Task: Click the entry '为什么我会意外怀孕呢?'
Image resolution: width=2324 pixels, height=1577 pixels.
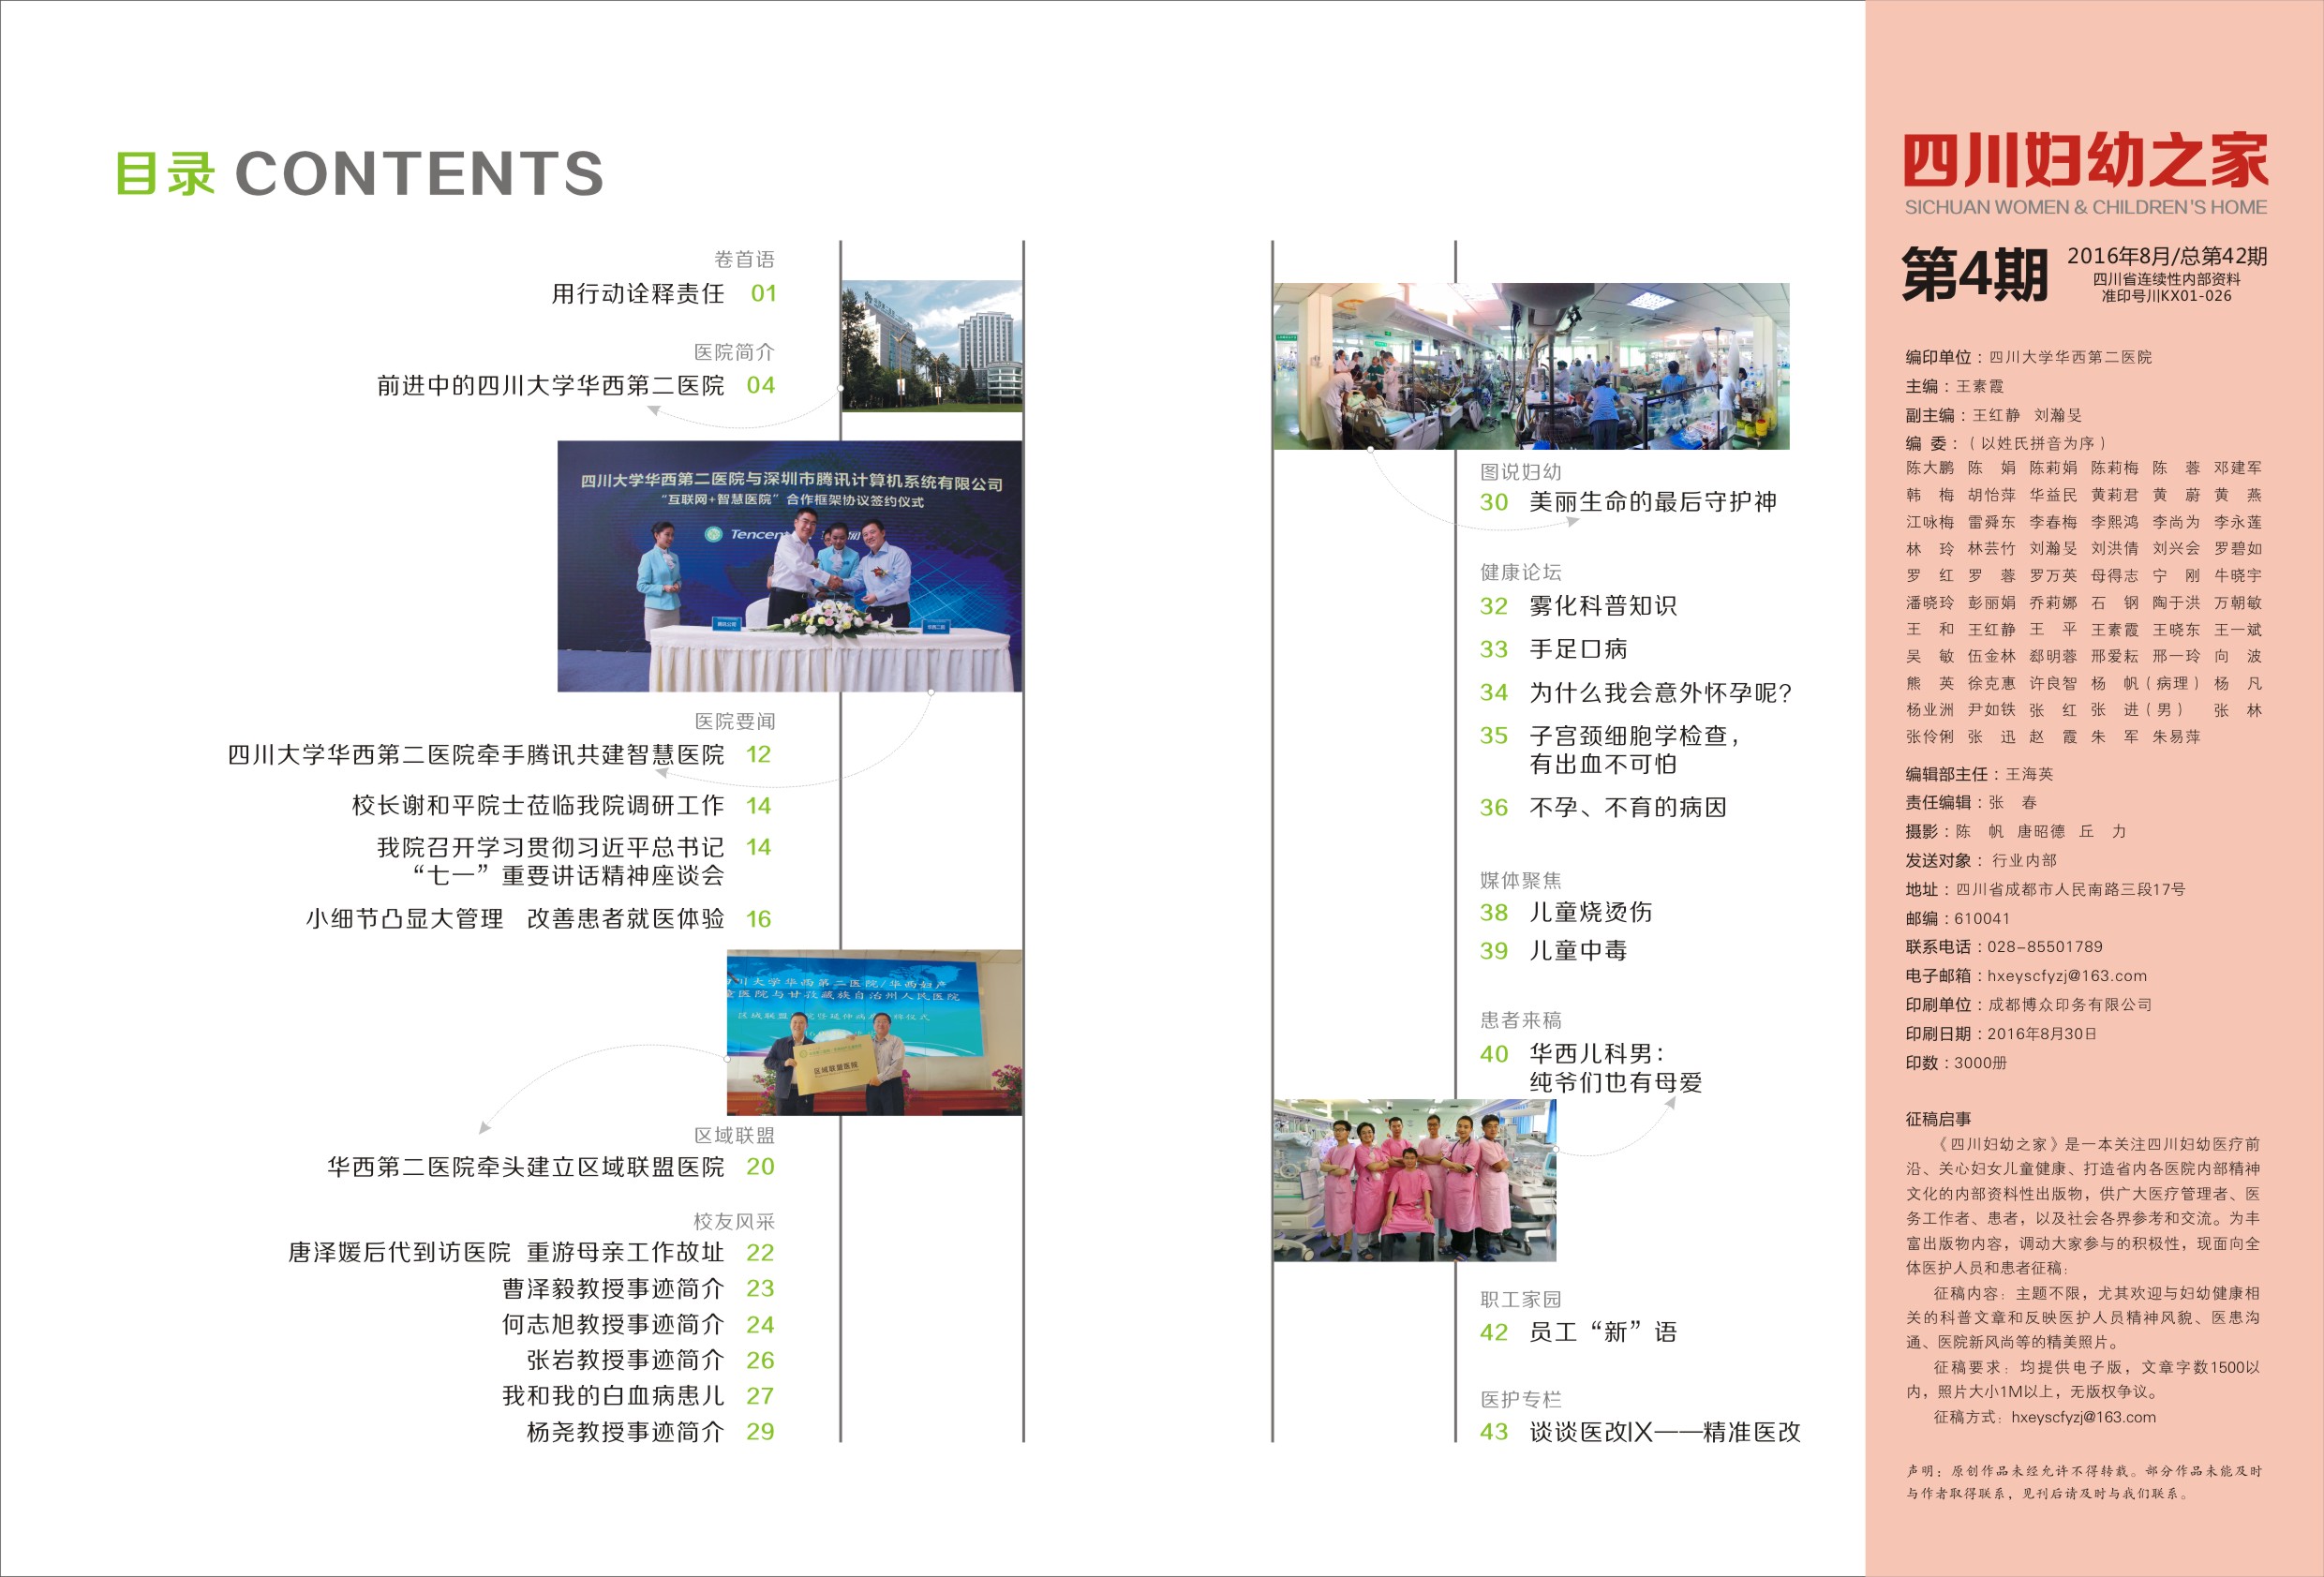Action: coord(1661,693)
